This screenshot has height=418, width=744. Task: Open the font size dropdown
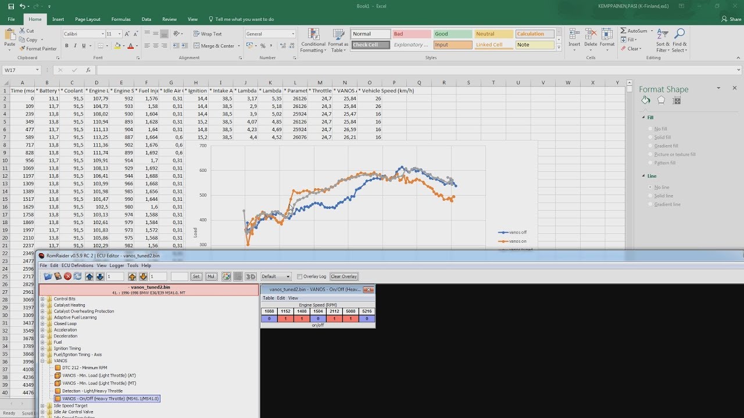tap(119, 34)
